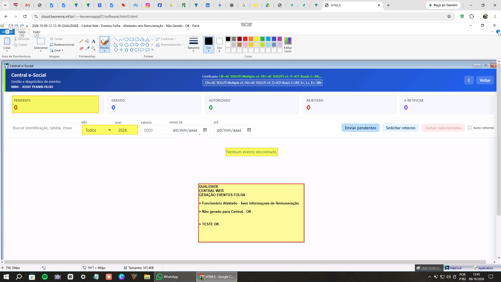Viewport: 501px width, 282px height.
Task: Open the Pincéis brushes tool
Action: [x=104, y=44]
